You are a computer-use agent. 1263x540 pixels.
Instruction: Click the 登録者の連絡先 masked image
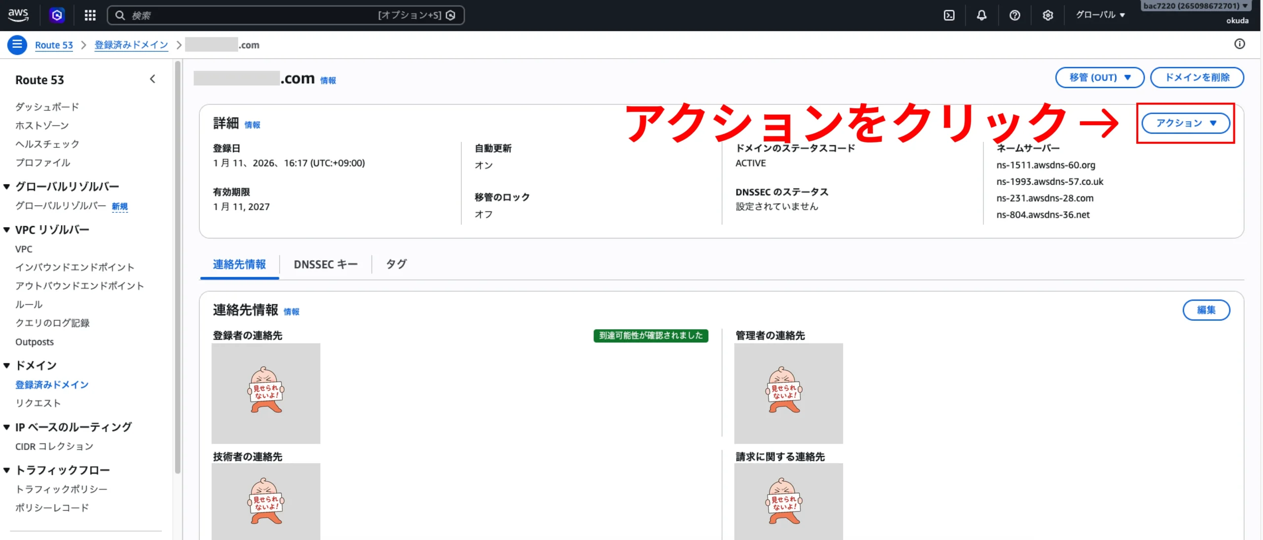coord(266,393)
